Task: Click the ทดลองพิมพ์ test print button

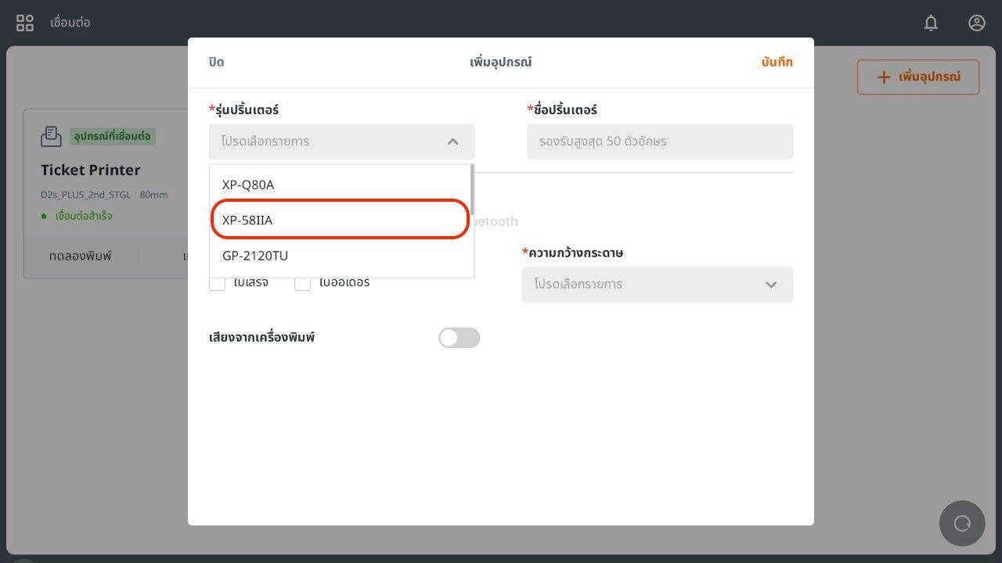Action: tap(81, 256)
